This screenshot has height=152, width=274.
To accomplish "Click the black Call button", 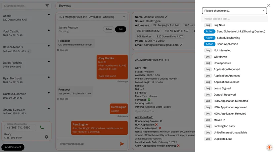I will tap(120, 29).
